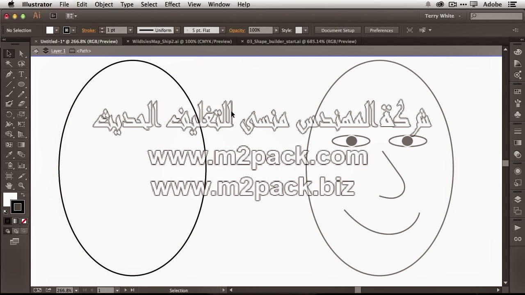The height and width of the screenshot is (295, 525).
Task: Change the screen mode button
Action: click(x=15, y=242)
